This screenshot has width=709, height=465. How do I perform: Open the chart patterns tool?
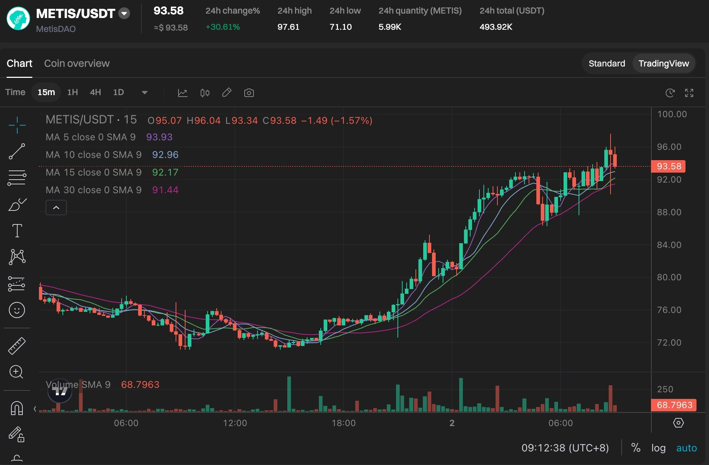[17, 257]
